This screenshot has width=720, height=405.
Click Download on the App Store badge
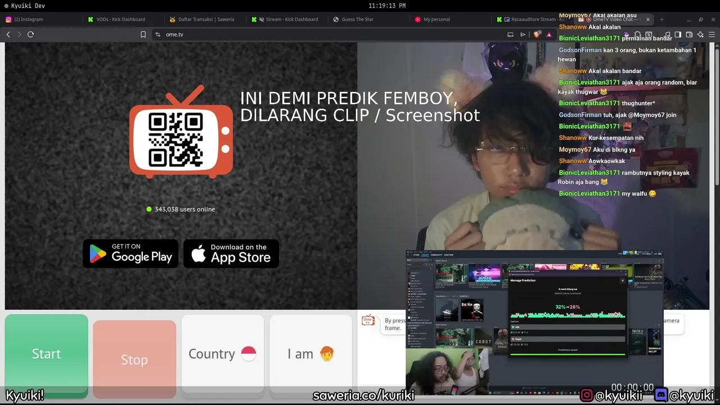[231, 254]
